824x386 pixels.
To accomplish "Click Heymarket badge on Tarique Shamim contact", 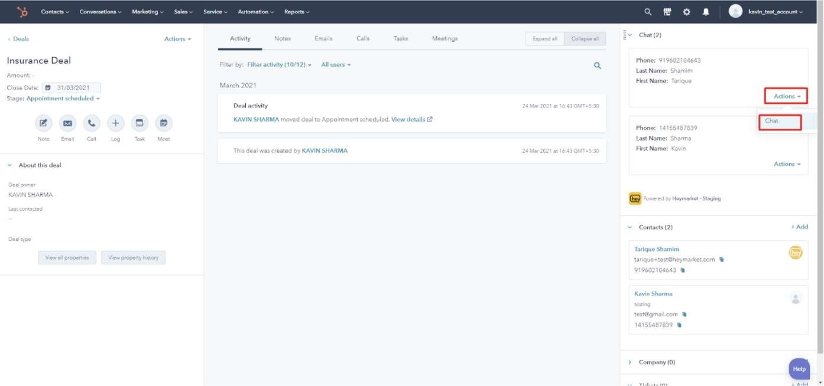I will pyautogui.click(x=796, y=253).
